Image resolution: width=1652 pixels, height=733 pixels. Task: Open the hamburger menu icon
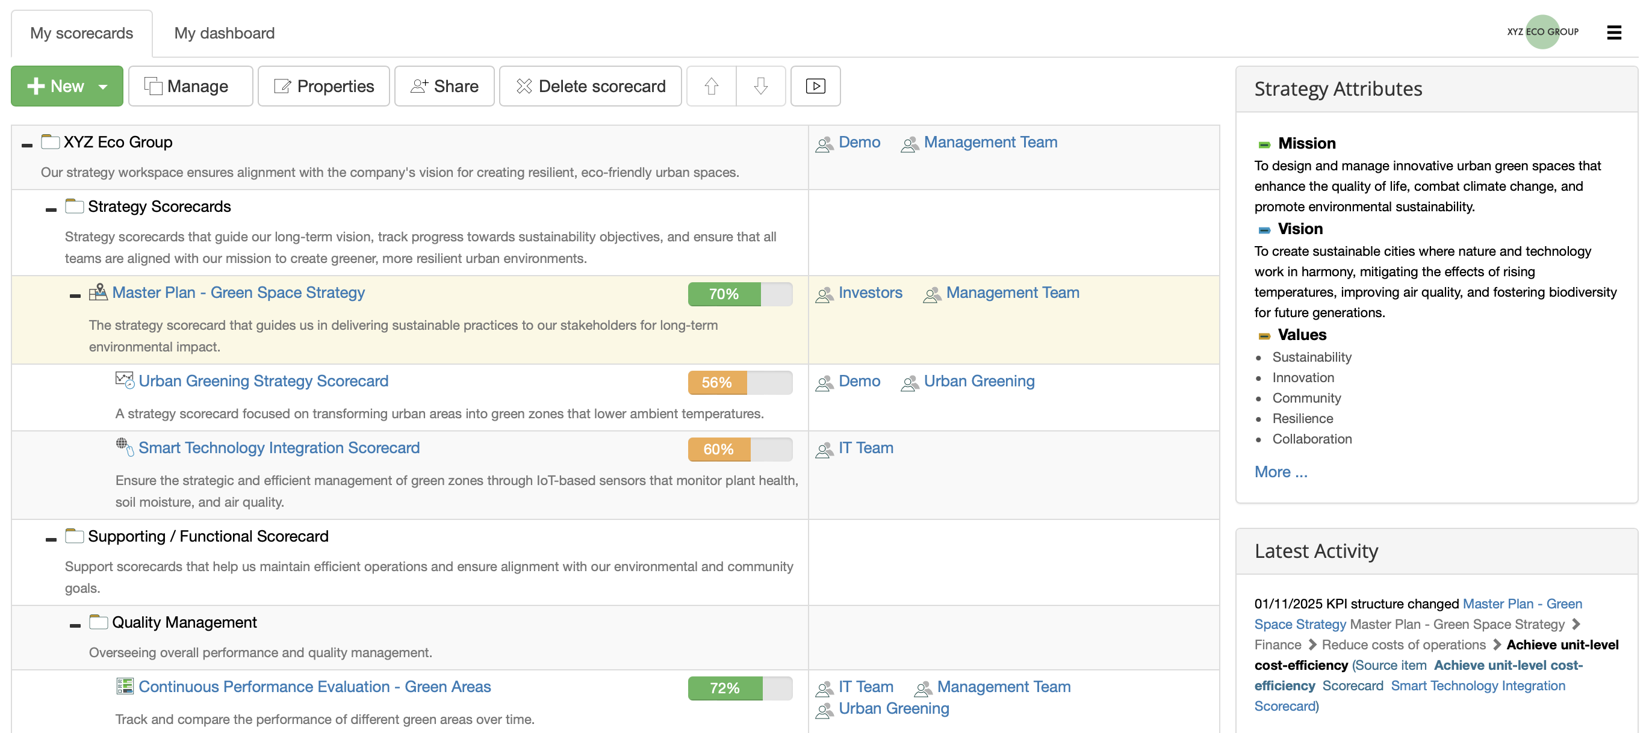point(1613,32)
